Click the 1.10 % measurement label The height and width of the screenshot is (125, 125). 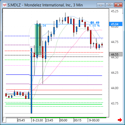pyautogui.click(x=94, y=26)
